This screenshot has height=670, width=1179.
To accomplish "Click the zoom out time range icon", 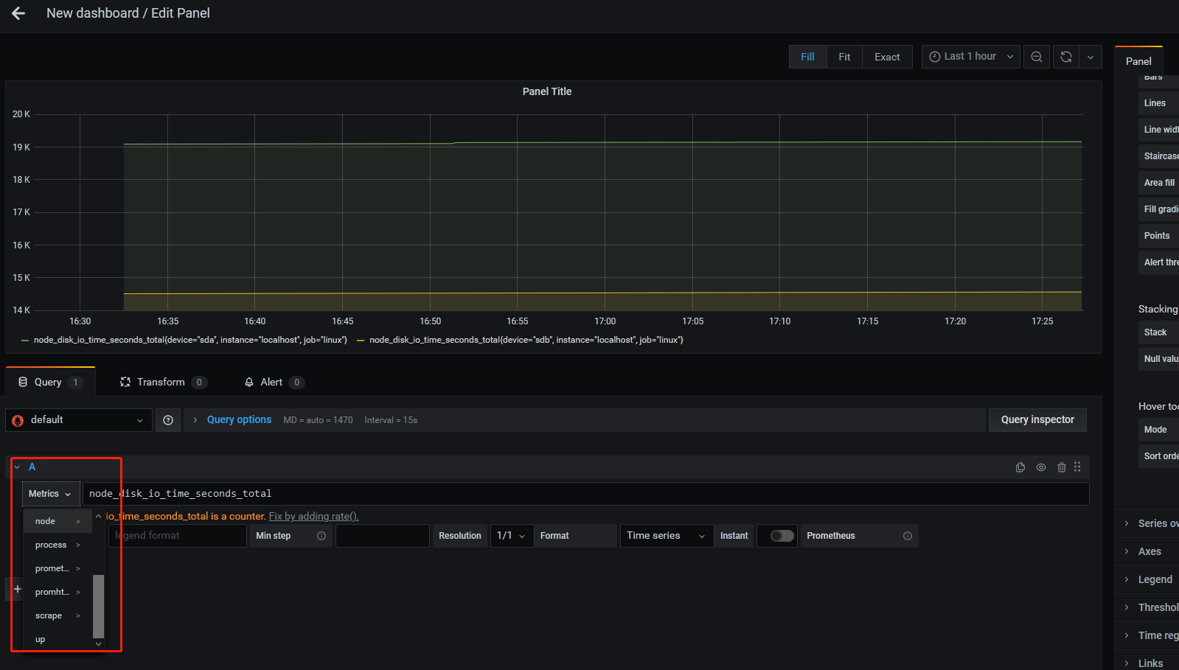I will [x=1037, y=57].
